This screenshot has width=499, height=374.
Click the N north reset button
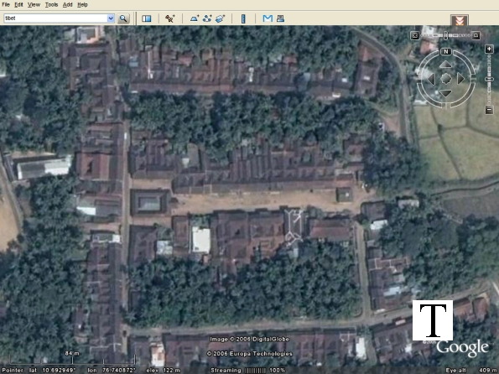point(446,51)
